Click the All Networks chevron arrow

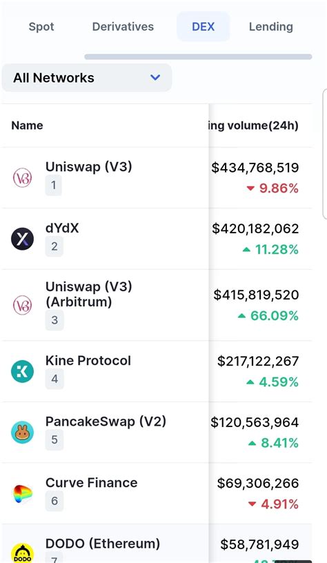(155, 77)
